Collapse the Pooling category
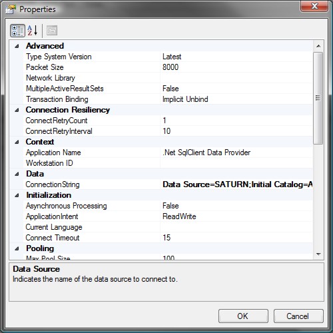The height and width of the screenshot is (333, 333). coord(17,248)
